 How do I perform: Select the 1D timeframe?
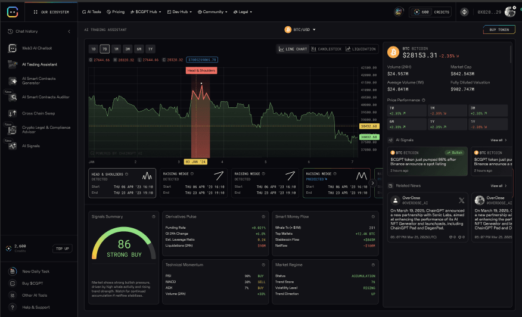(x=94, y=49)
